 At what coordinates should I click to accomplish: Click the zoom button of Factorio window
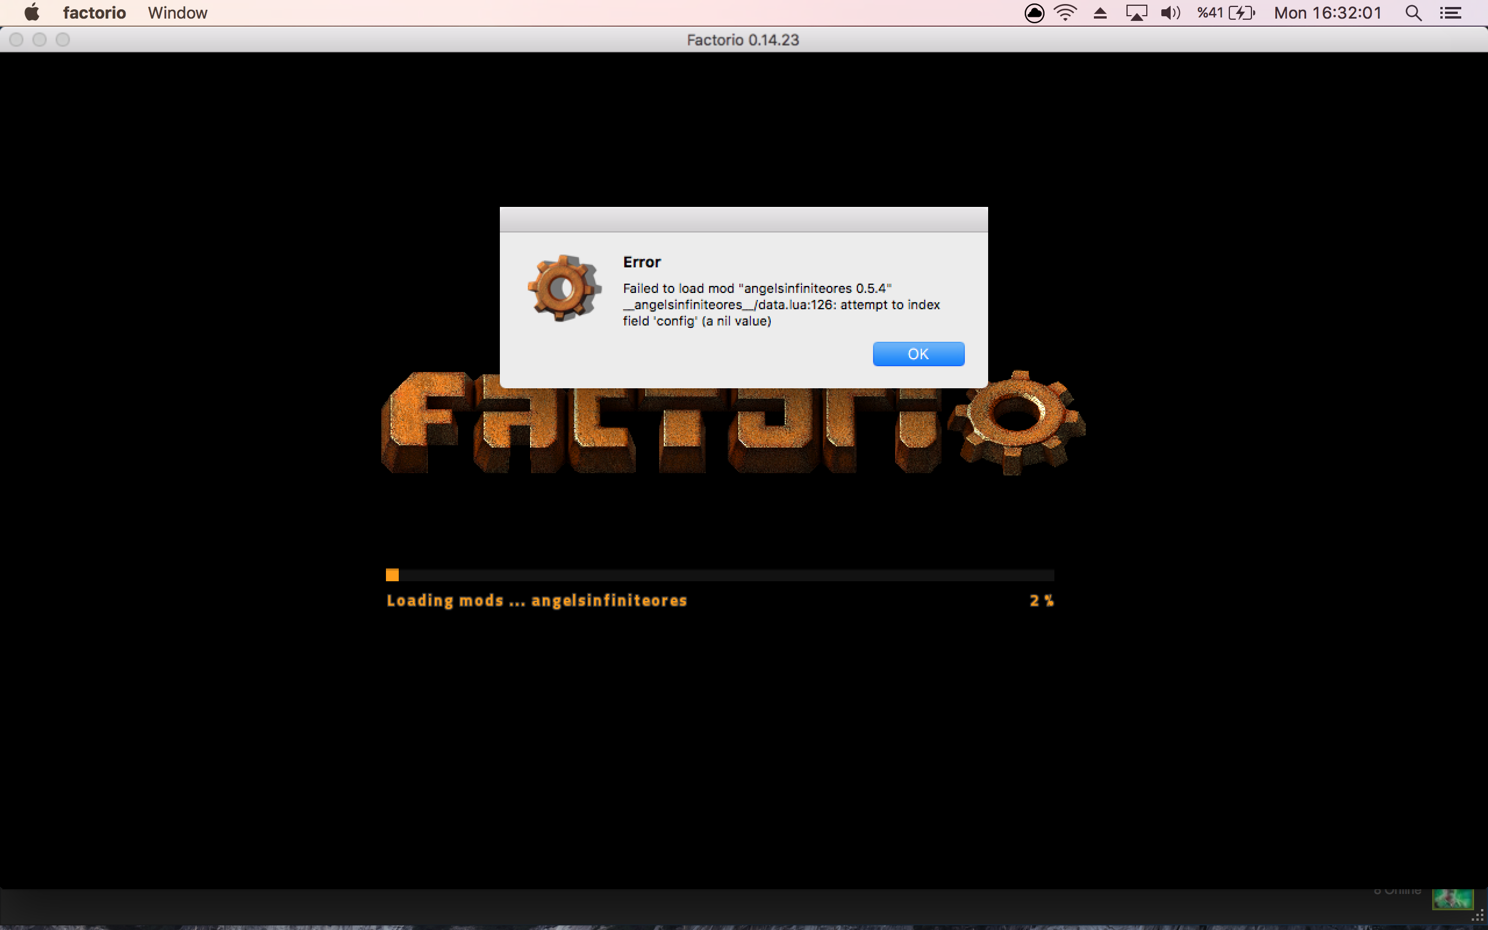point(63,40)
